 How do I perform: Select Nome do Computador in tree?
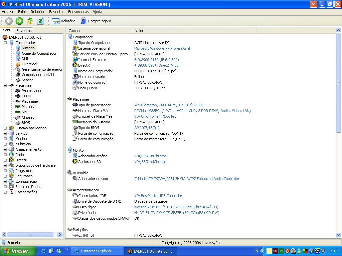tap(39, 53)
